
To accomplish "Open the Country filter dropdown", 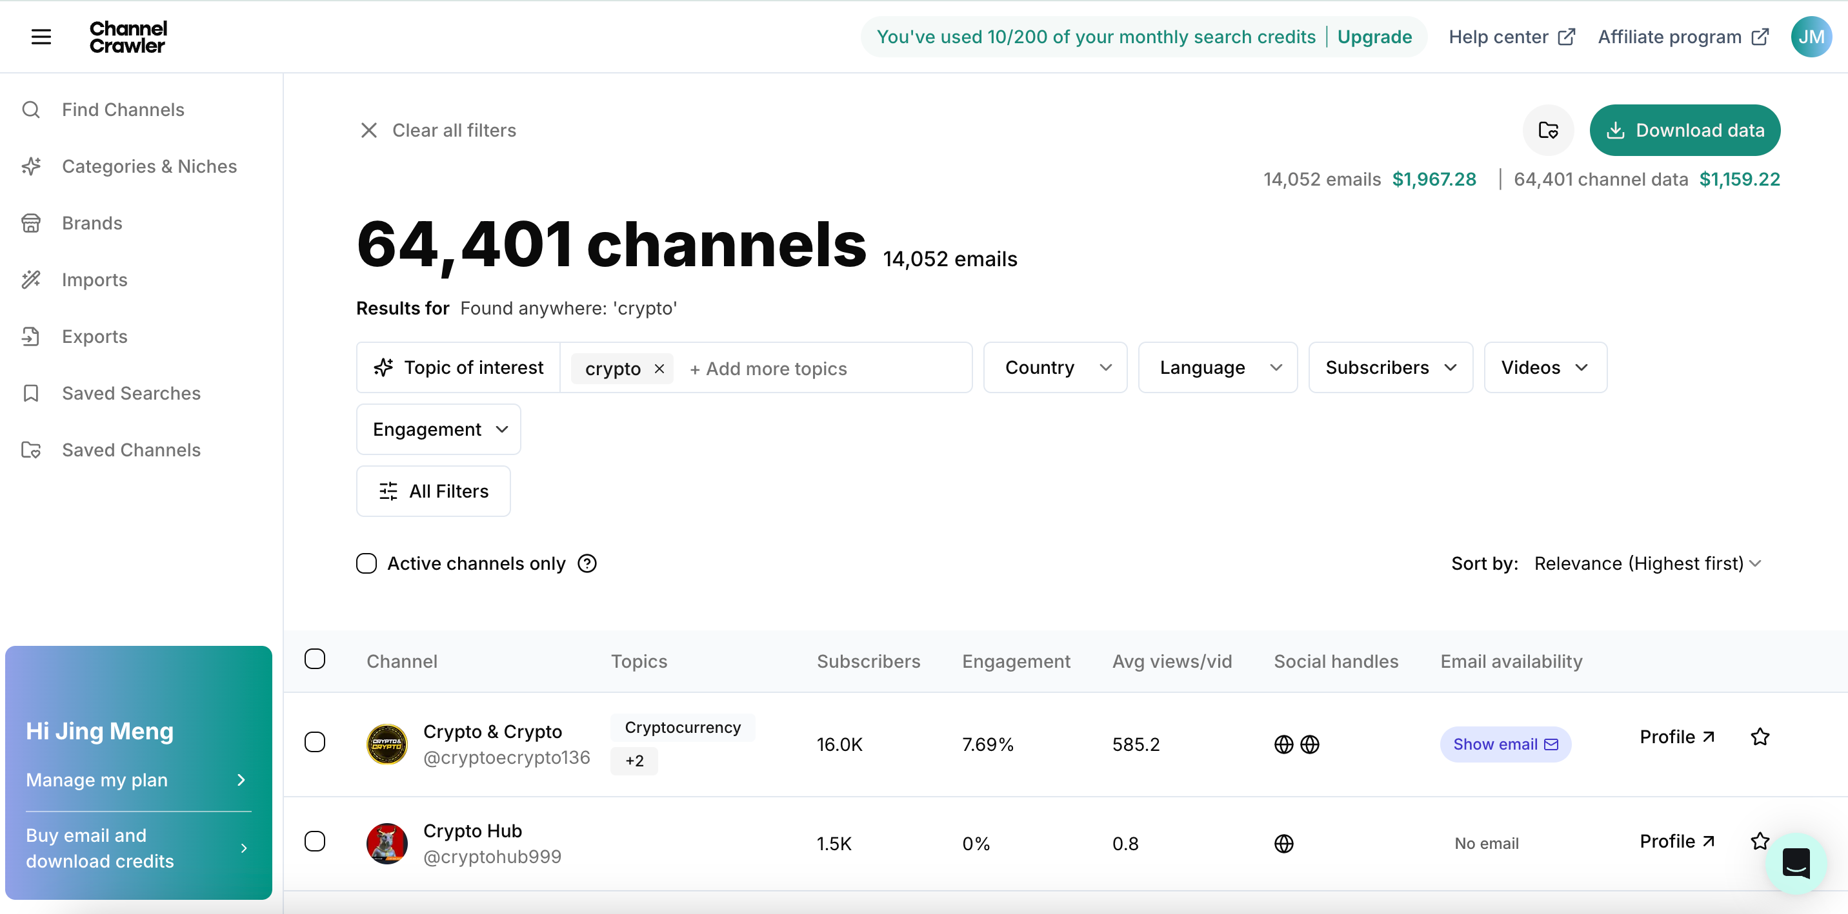I will [x=1054, y=367].
